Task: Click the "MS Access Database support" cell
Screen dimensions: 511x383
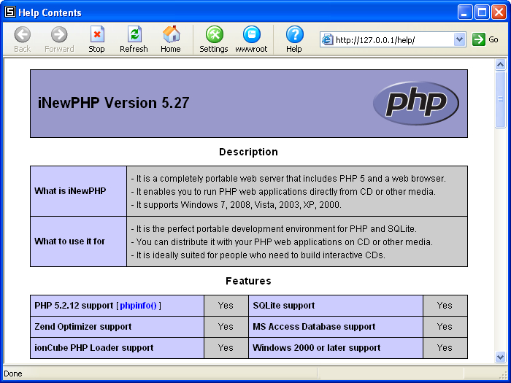Action: [336, 327]
